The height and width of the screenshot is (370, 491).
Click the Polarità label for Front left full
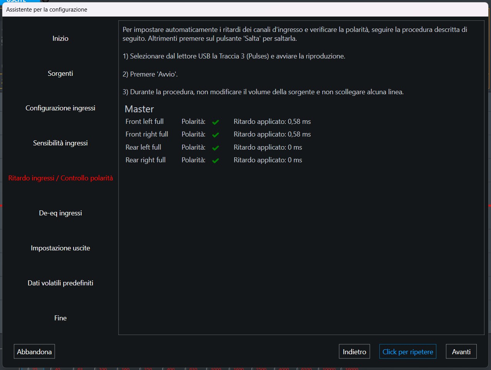(193, 122)
